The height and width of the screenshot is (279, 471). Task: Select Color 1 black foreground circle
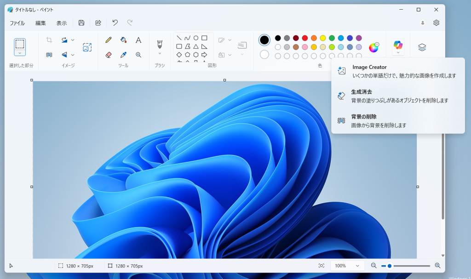[x=264, y=40]
